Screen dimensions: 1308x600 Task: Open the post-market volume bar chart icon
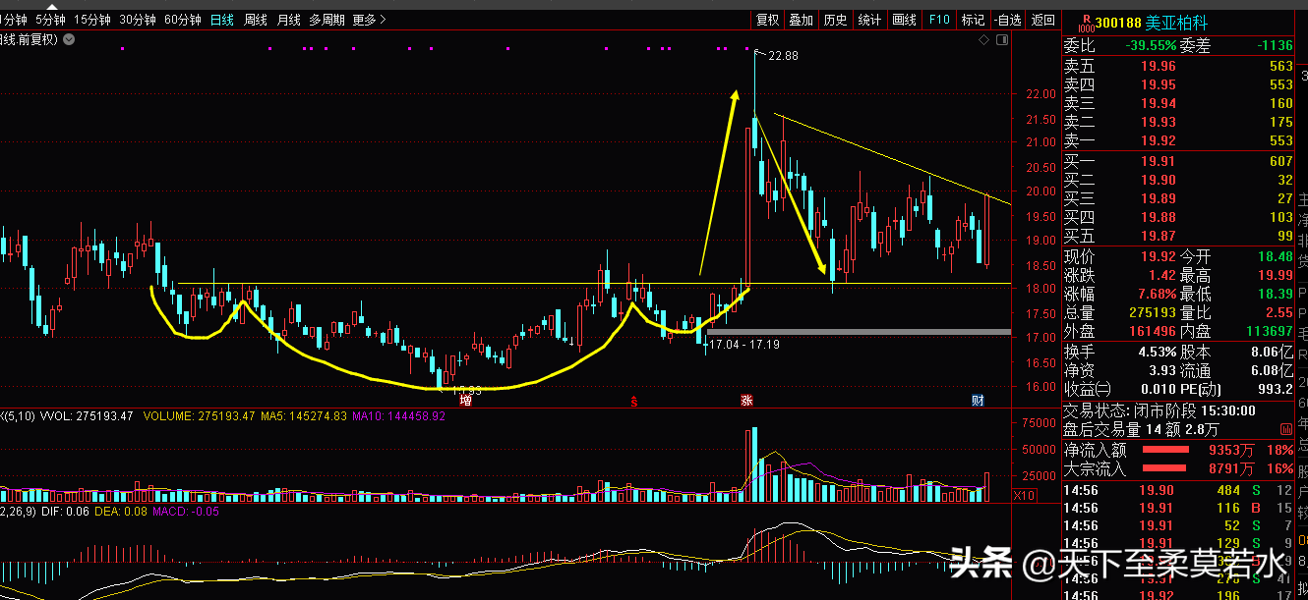(x=1285, y=429)
